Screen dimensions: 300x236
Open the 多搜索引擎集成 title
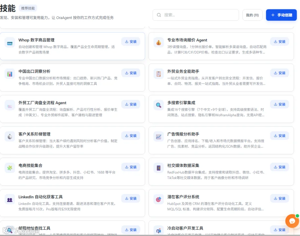181,103
